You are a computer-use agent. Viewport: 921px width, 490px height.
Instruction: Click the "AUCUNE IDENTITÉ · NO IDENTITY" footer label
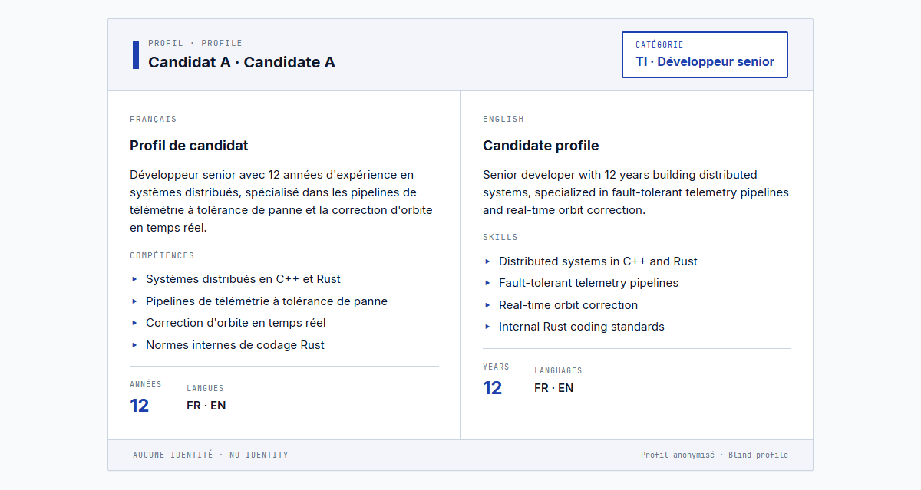point(210,455)
